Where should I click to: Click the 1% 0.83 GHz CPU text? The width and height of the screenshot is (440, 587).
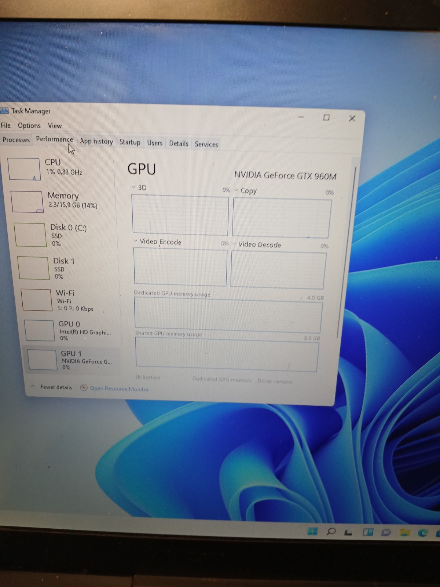tap(64, 172)
